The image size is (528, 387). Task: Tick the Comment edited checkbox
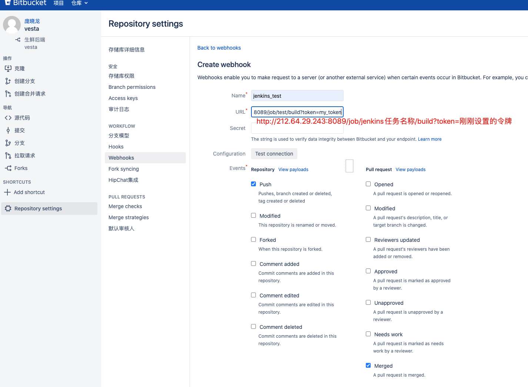click(x=254, y=295)
